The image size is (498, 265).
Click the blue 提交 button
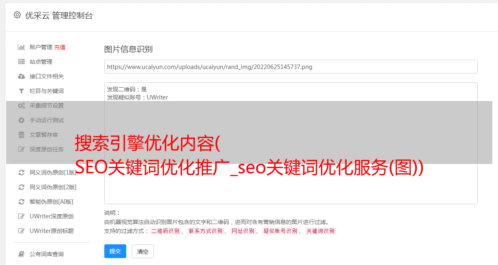click(x=115, y=251)
